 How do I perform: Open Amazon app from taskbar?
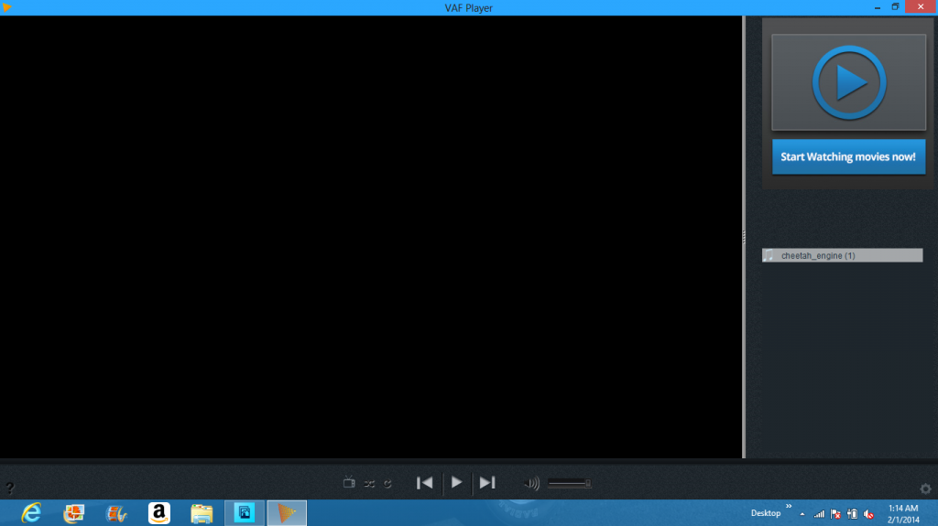159,513
